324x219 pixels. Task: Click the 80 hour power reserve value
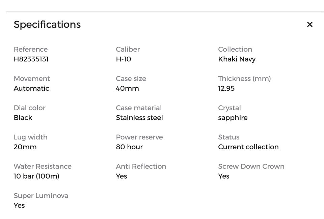pyautogui.click(x=129, y=147)
